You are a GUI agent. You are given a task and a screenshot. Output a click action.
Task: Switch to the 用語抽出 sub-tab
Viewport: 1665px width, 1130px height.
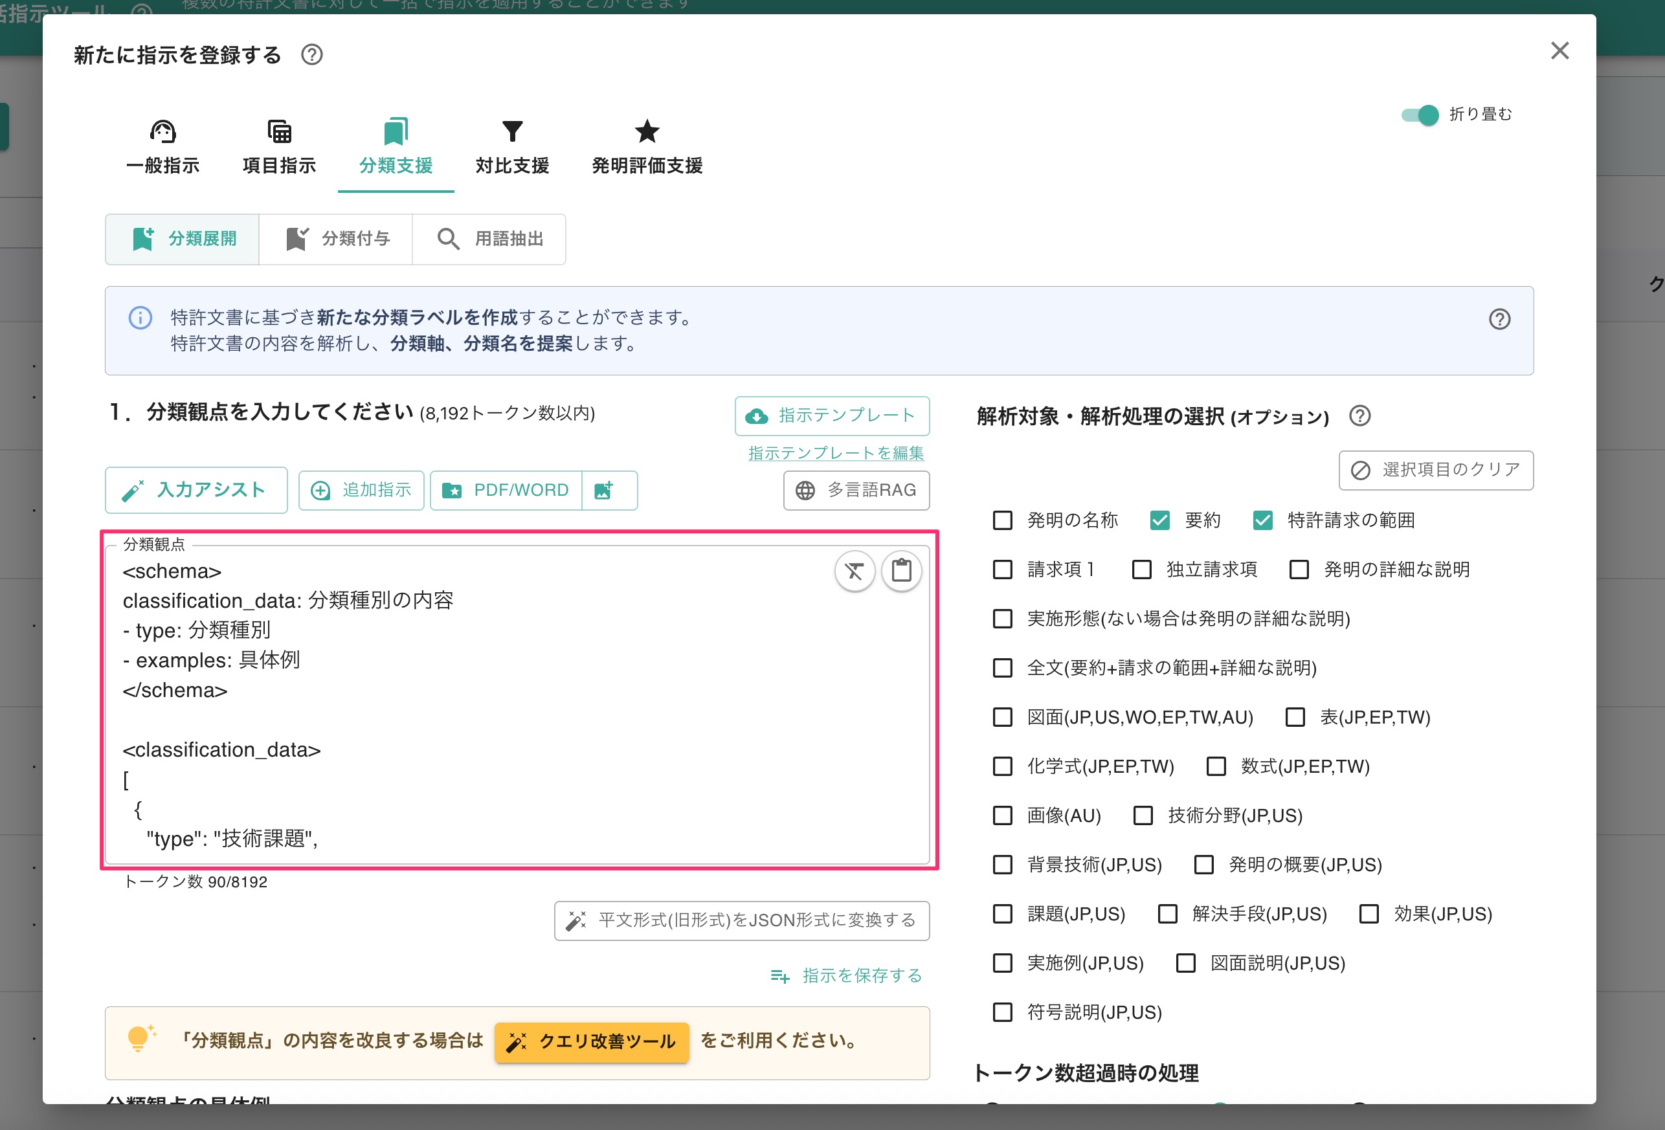pyautogui.click(x=489, y=239)
